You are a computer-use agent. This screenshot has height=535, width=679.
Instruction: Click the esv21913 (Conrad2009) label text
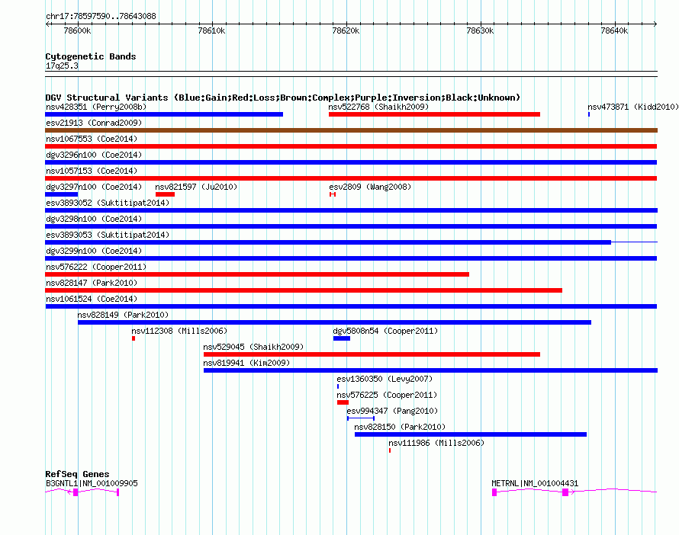tap(94, 123)
